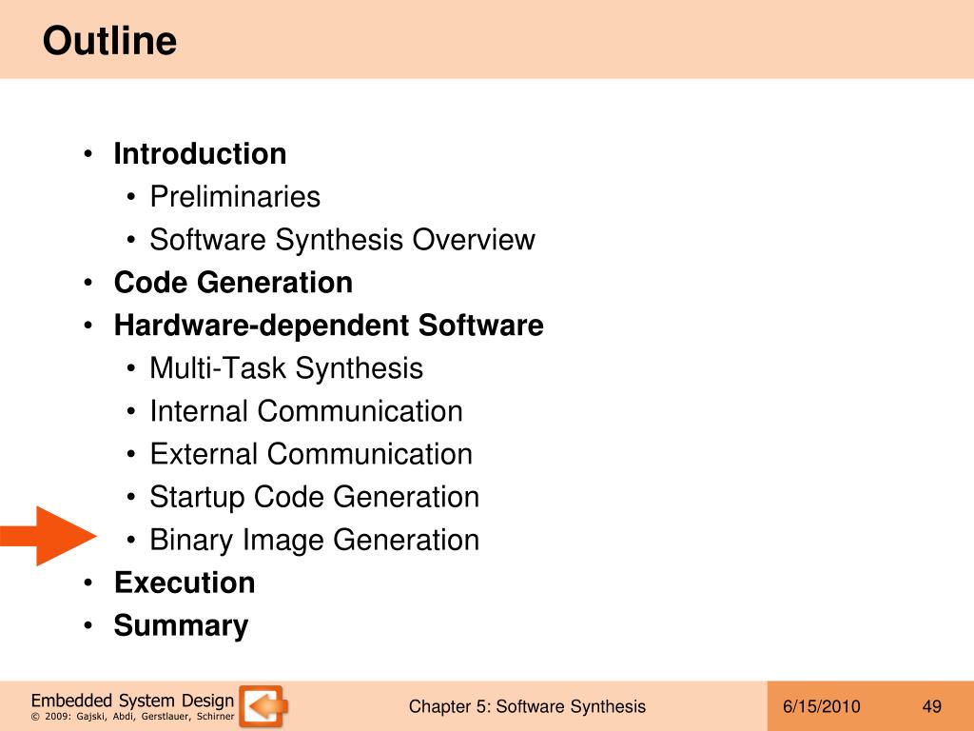The image size is (974, 731).
Task: Select the 'Code Generation' heading
Action: pyautogui.click(x=234, y=282)
